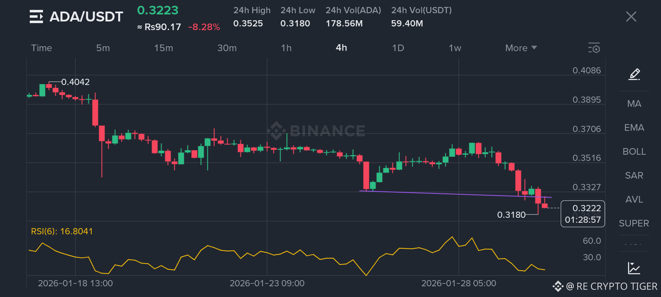661x297 pixels.
Task: Turn on the SUPER indicator
Action: [x=634, y=224]
